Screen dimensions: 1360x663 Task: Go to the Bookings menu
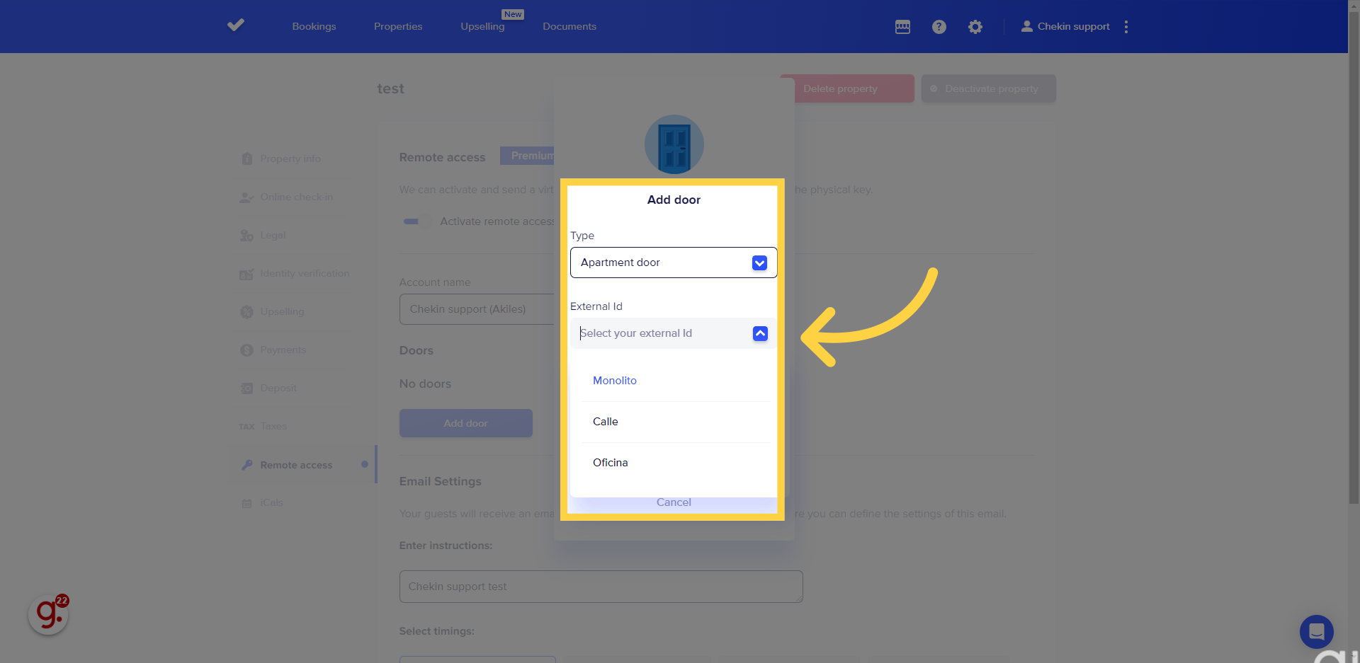(314, 26)
